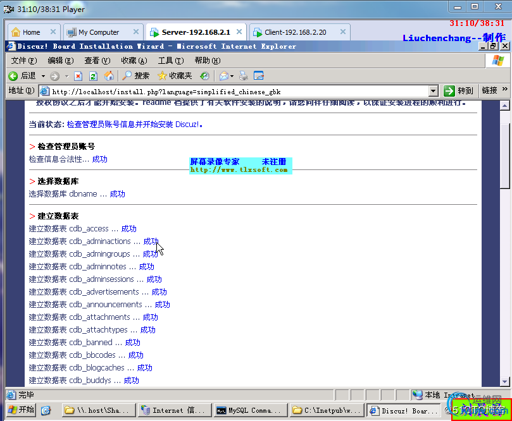Image resolution: width=512 pixels, height=421 pixels.
Task: Click the row 建立数据表 cdb_advertisements
Action: coord(98,292)
